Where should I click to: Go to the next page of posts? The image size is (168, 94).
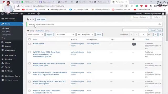tap(155, 34)
